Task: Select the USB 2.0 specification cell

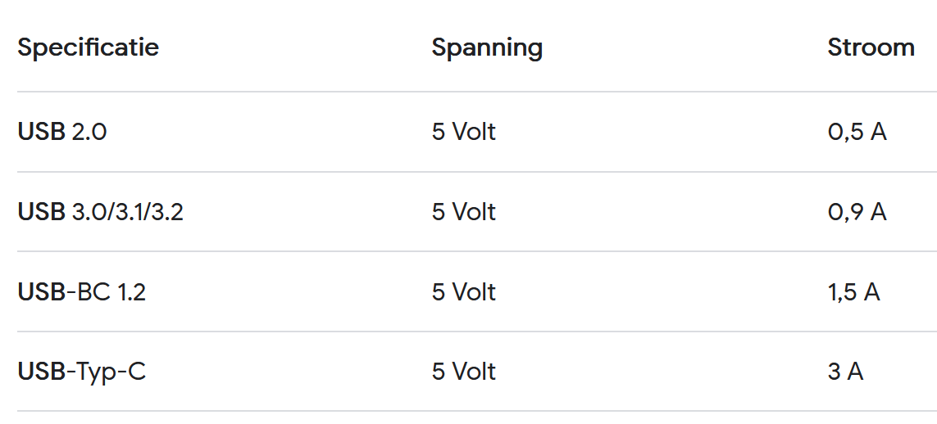Action: [62, 132]
